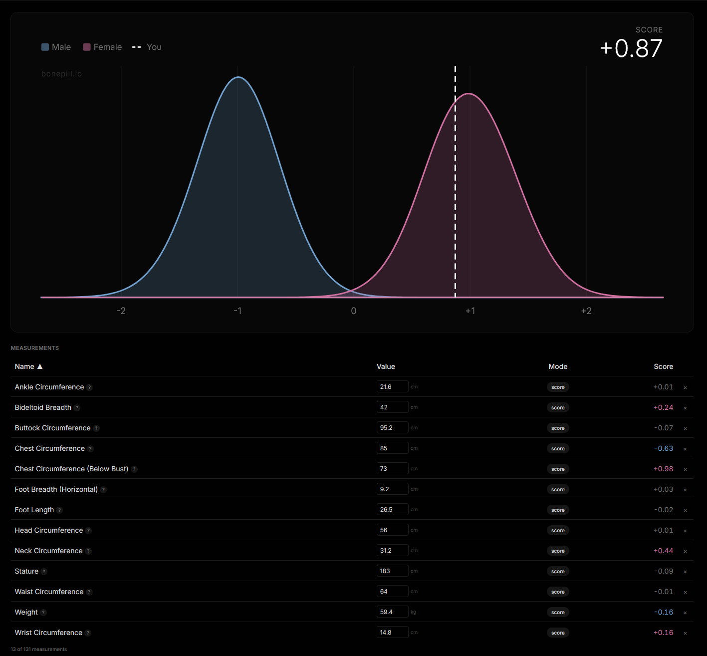Delete the Foot Breadth (Horizontal) row
The width and height of the screenshot is (707, 656).
coord(685,490)
